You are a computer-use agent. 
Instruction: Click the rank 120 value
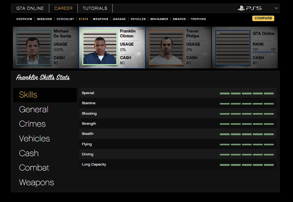coord(255,49)
